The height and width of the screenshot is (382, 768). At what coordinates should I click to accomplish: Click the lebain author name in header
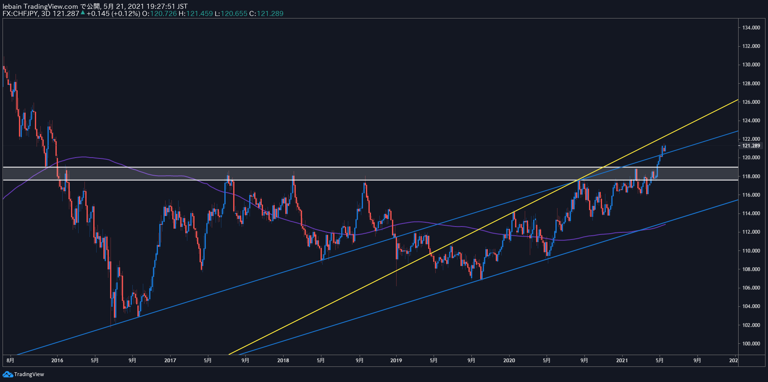[x=12, y=6]
